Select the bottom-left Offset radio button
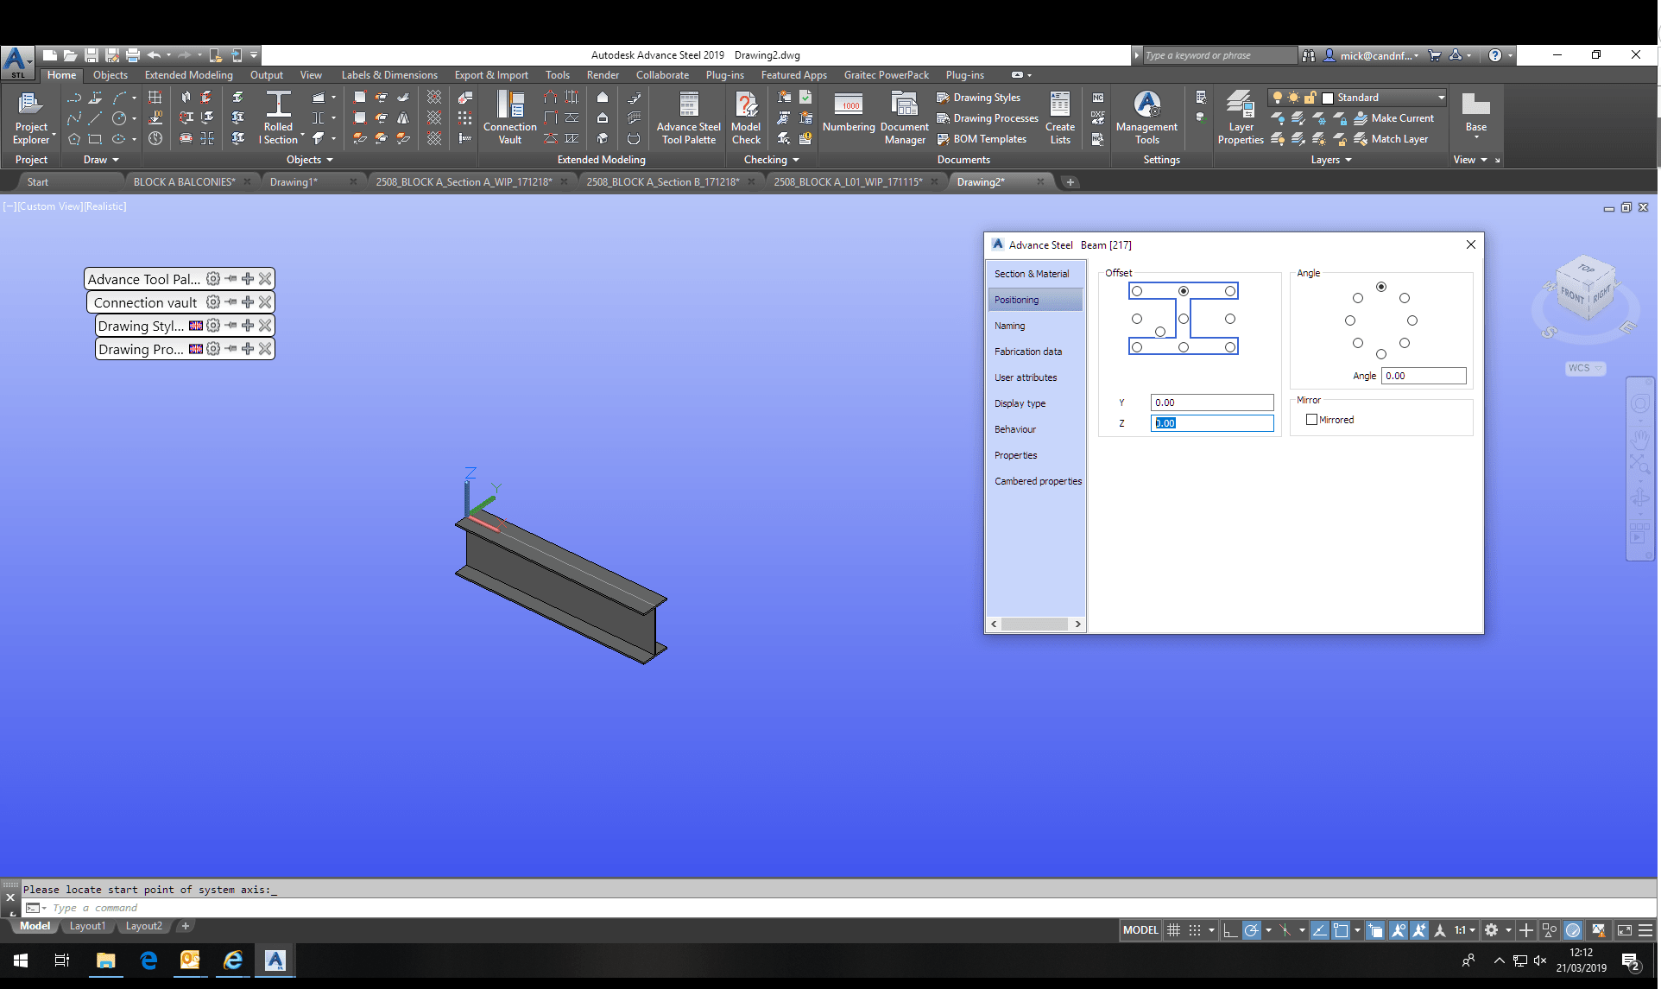 [x=1135, y=346]
